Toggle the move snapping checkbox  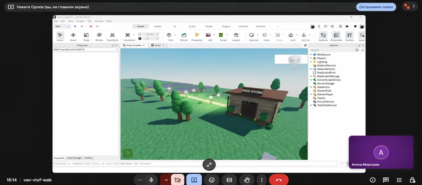(x=140, y=34)
